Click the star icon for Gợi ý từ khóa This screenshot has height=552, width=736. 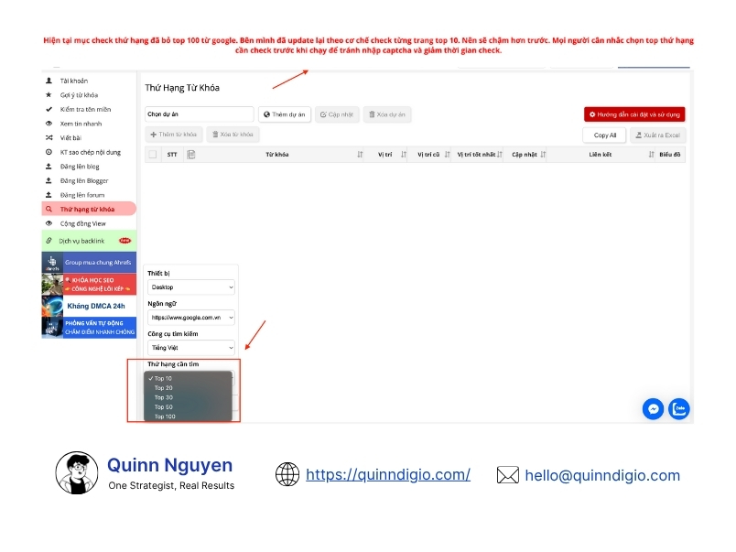(x=49, y=95)
